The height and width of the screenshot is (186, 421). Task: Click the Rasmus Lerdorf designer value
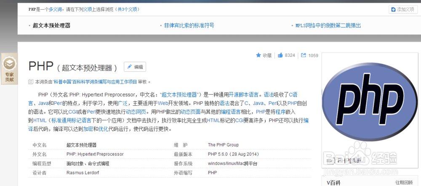(x=83, y=173)
